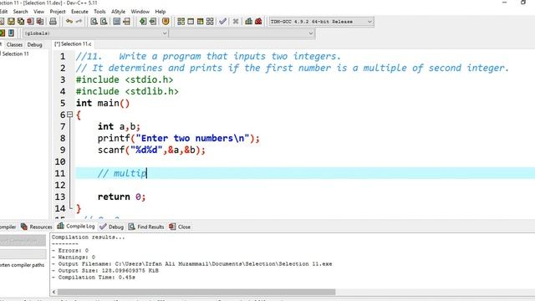Switch to the Resources bottom tab
The height and width of the screenshot is (301, 535).
click(36, 227)
